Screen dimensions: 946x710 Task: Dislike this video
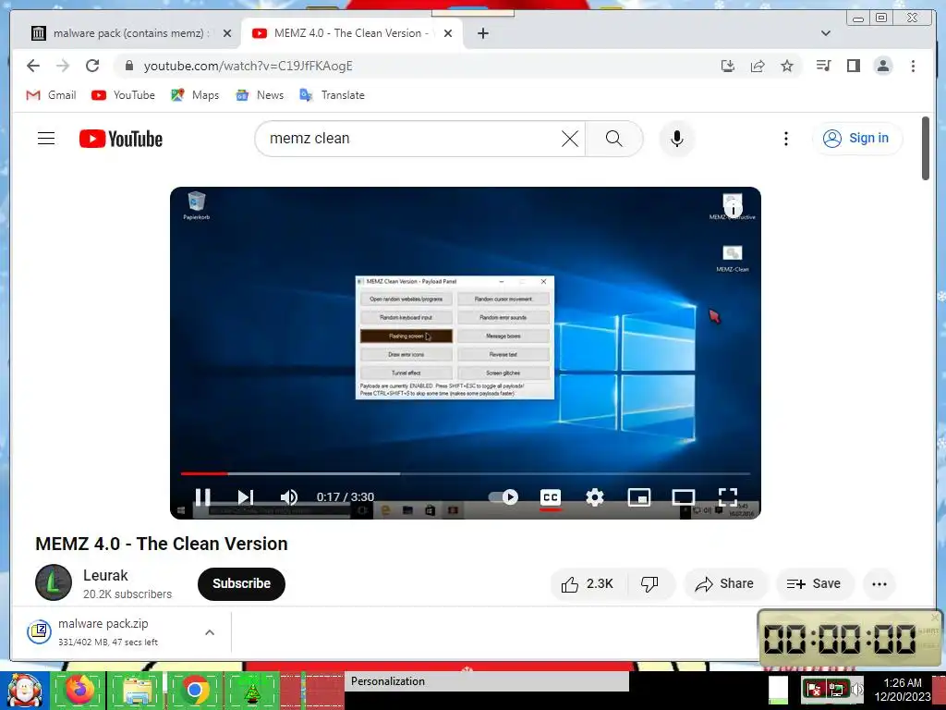[x=649, y=584]
